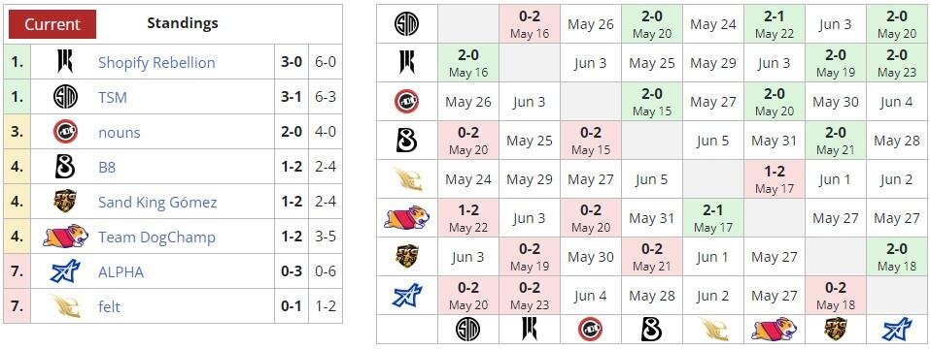Open the Team DogChamp link
Image resolution: width=930 pixels, height=349 pixels.
tap(156, 238)
